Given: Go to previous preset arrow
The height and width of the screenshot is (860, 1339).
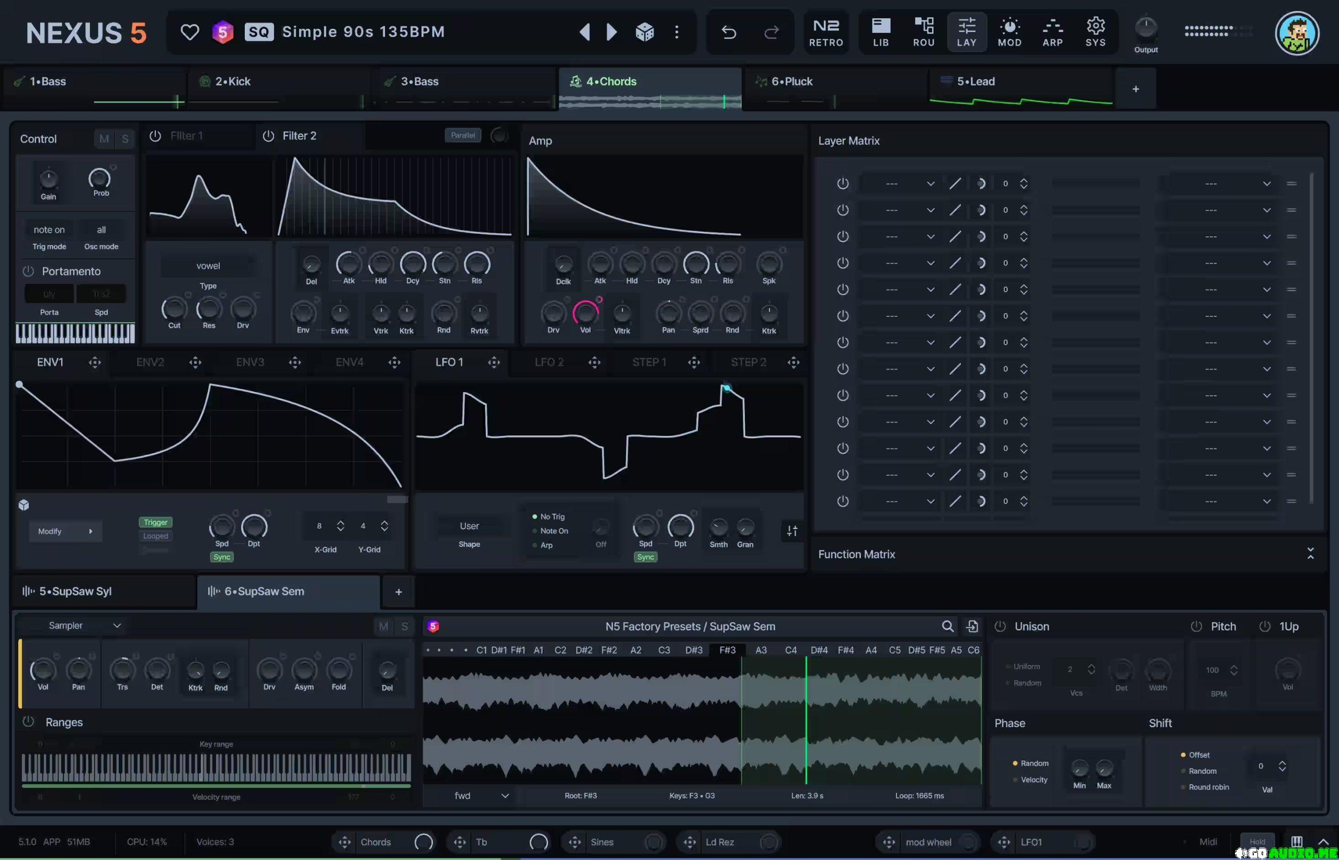Looking at the screenshot, I should click(584, 32).
